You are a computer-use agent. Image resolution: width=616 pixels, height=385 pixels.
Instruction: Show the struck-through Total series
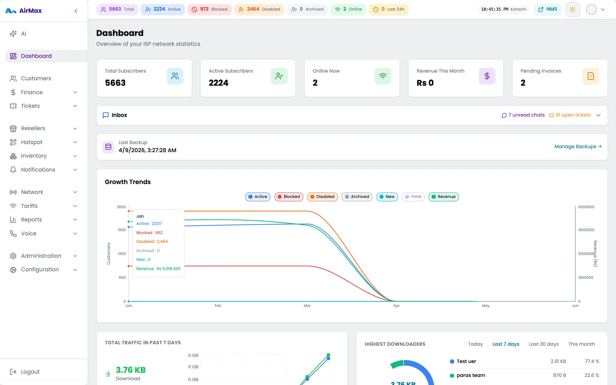pyautogui.click(x=413, y=197)
